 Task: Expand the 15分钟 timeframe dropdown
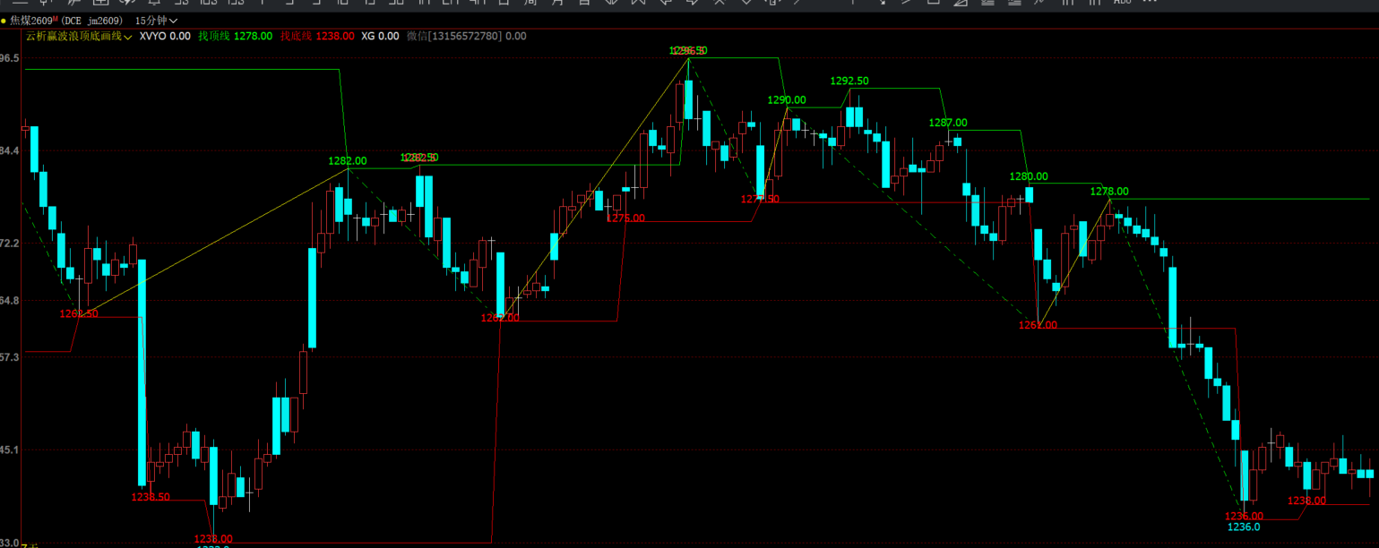pyautogui.click(x=156, y=20)
